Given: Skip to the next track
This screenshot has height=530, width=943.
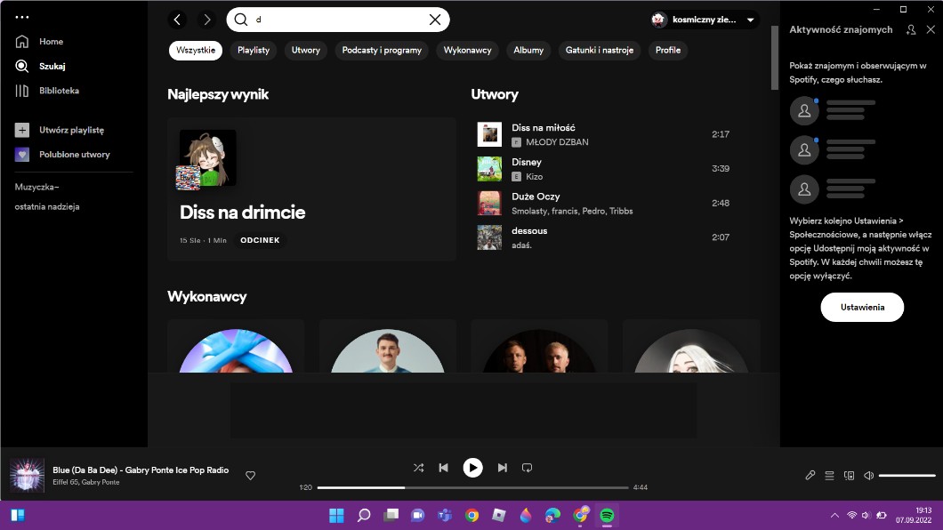Looking at the screenshot, I should pyautogui.click(x=502, y=468).
